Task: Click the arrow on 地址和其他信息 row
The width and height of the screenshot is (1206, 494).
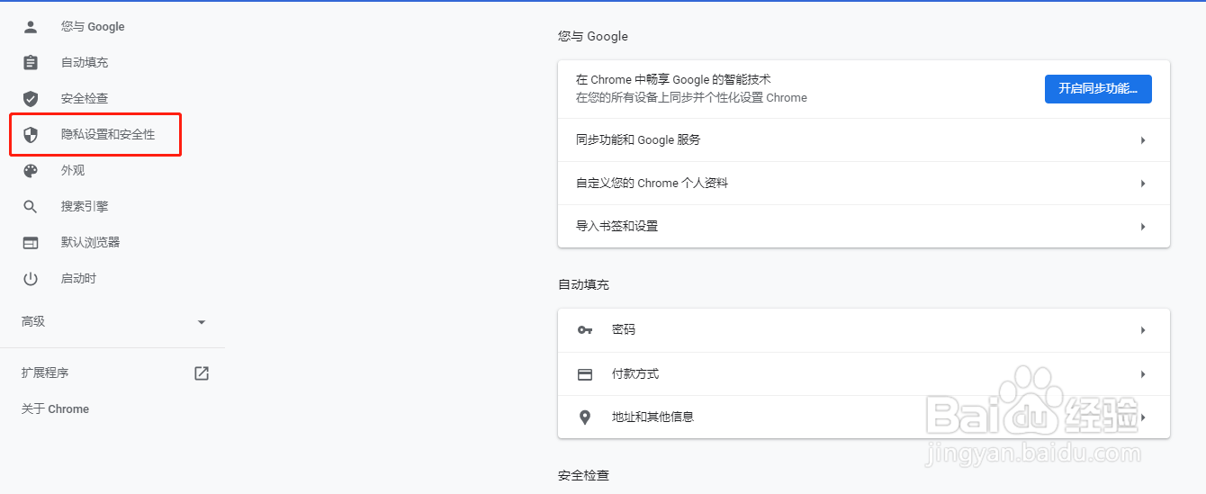Action: tap(1143, 418)
